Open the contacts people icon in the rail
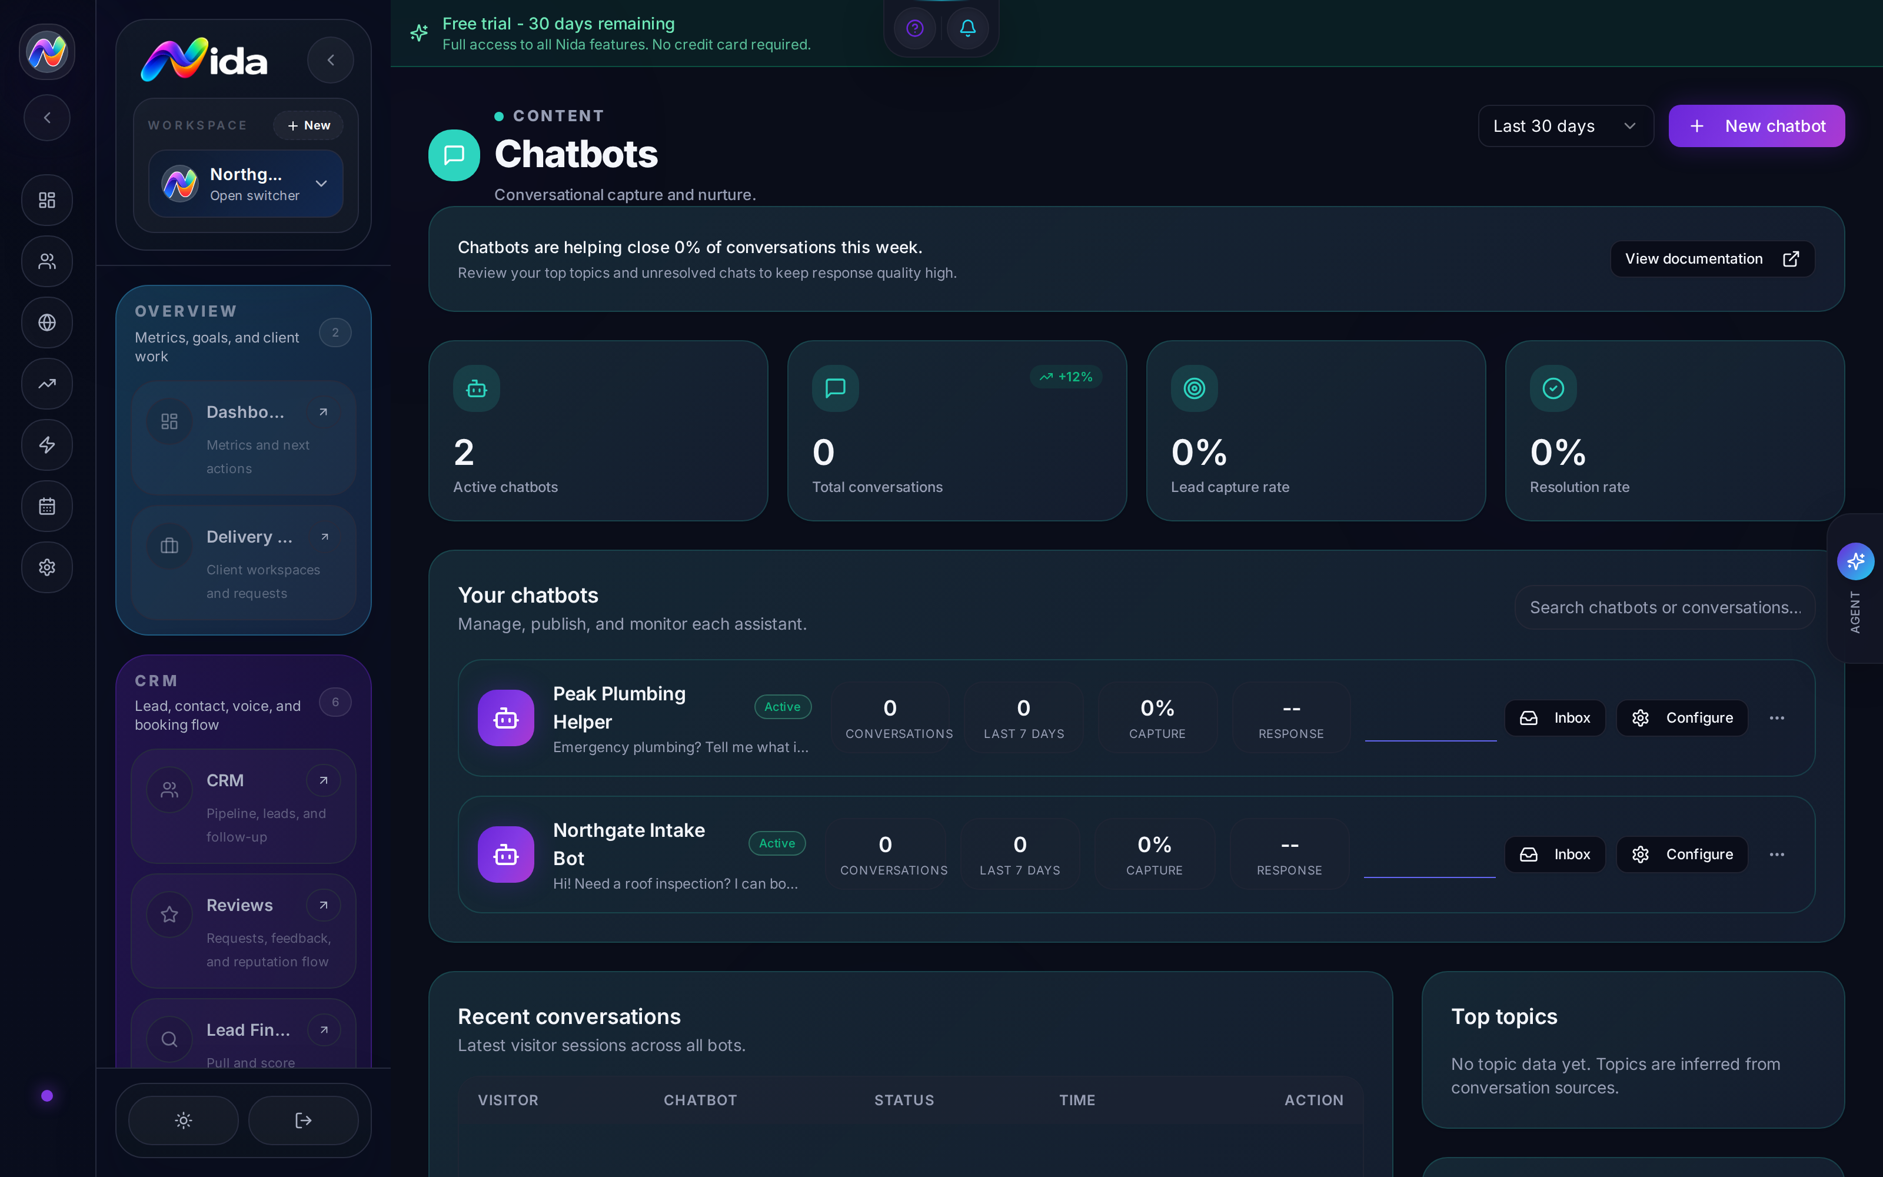Screen dimensions: 1883x1177 [46, 261]
